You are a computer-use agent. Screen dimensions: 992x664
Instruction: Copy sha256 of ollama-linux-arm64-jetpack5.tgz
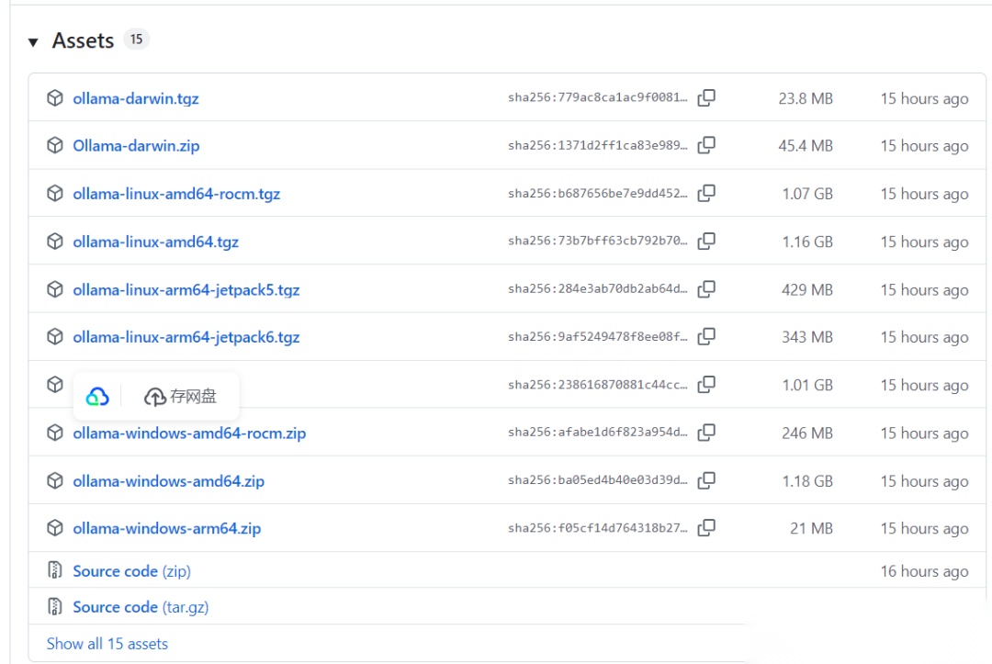(706, 289)
